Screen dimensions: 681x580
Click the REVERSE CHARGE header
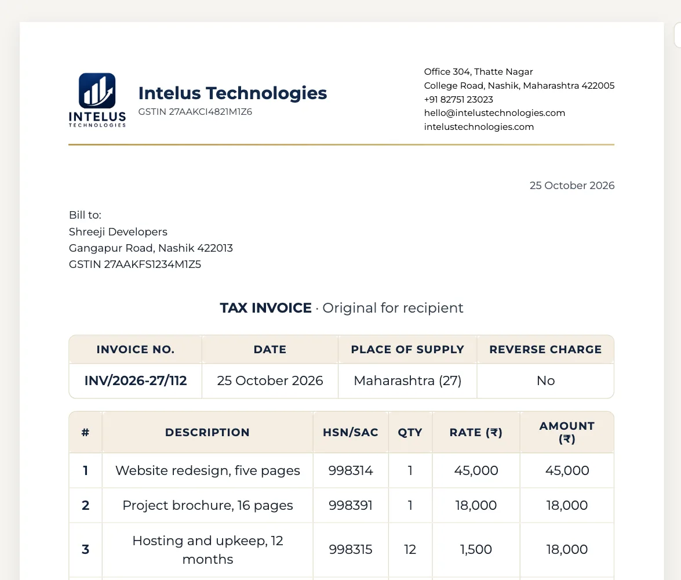(x=545, y=350)
